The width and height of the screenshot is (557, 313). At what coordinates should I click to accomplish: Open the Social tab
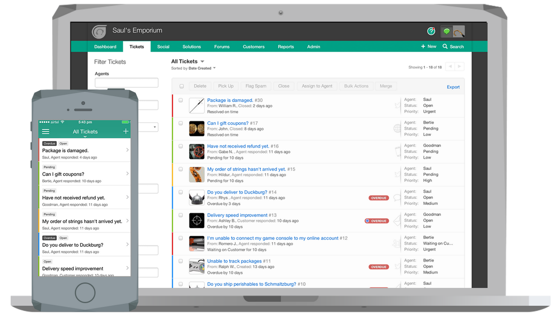(x=163, y=47)
